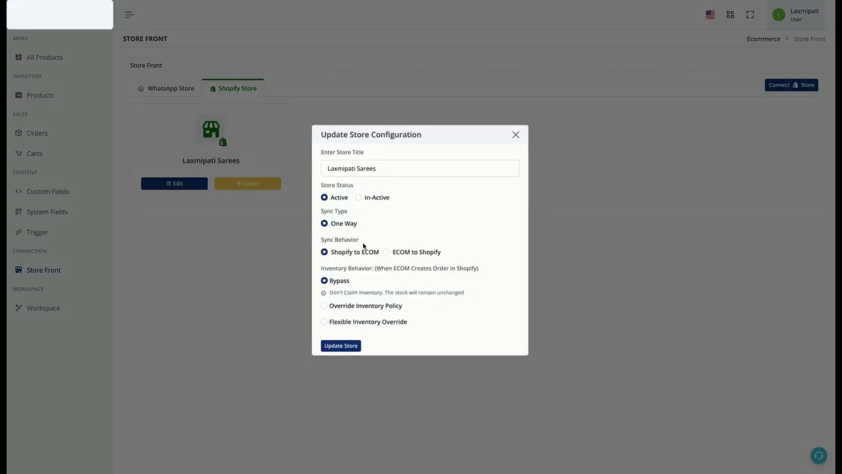
Task: Open All Products menu item
Action: [x=45, y=57]
